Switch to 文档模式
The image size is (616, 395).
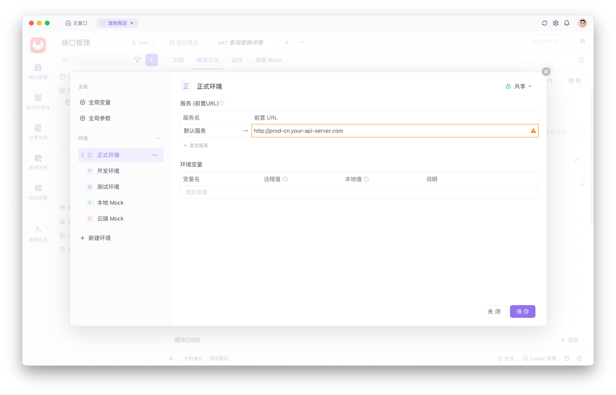193,358
